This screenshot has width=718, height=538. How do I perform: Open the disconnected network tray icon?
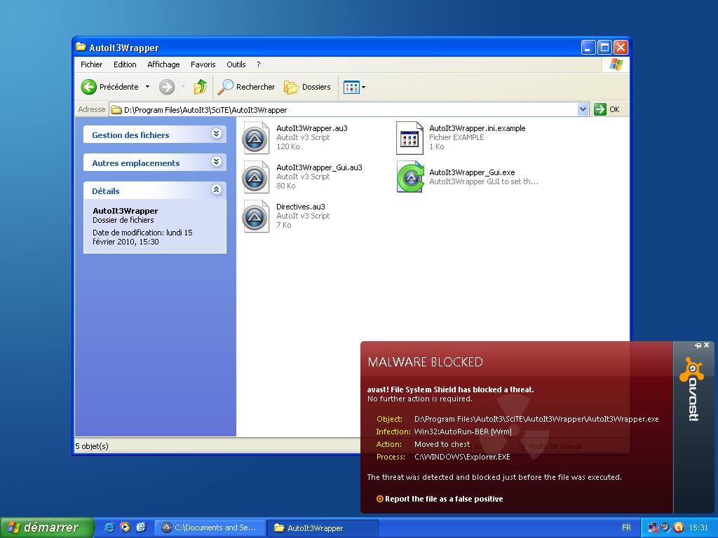(653, 527)
